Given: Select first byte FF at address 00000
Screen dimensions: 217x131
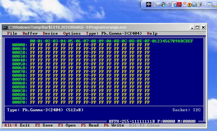Looking at the screenshot, I should [32, 45].
